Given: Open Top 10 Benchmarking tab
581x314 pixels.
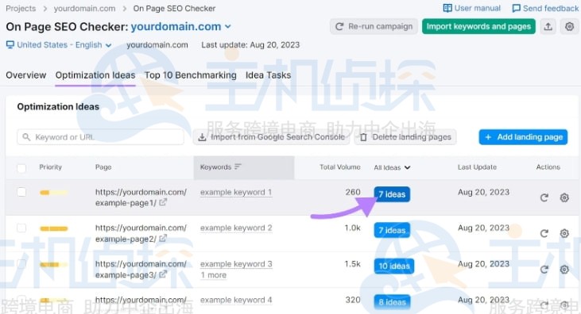Looking at the screenshot, I should (x=191, y=75).
